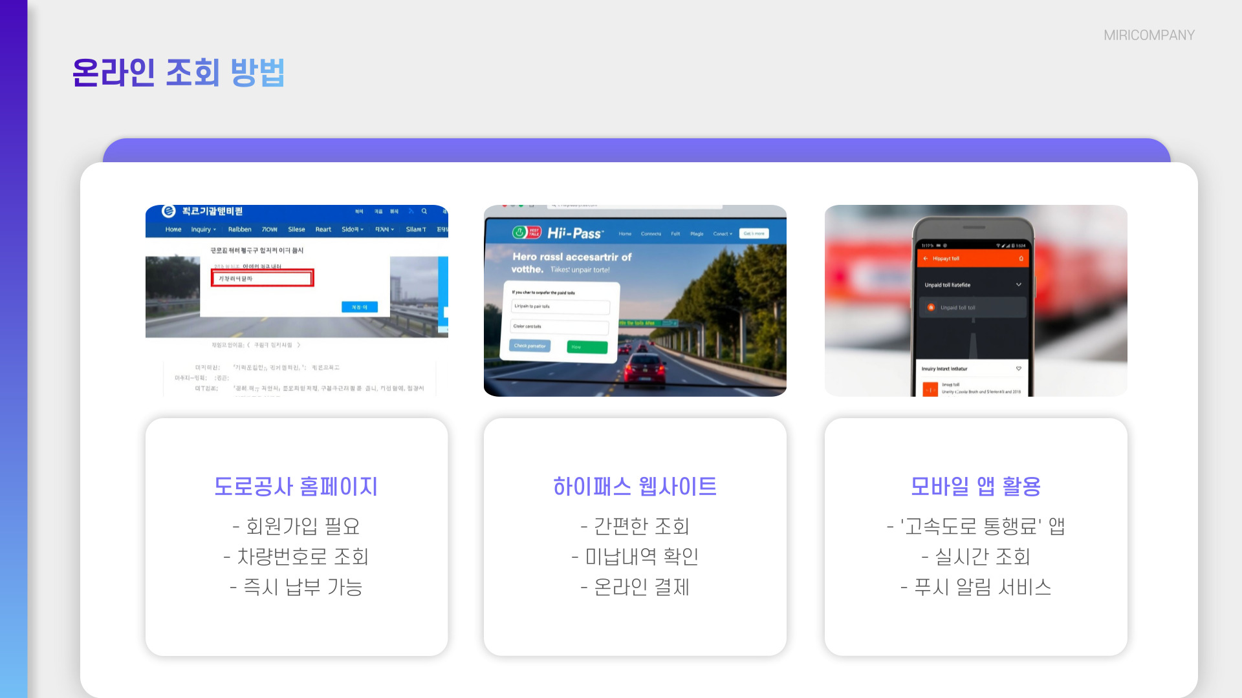This screenshot has height=698, width=1242.
Task: Open the Conact dropdown in Hi-Pass nav
Action: (723, 234)
